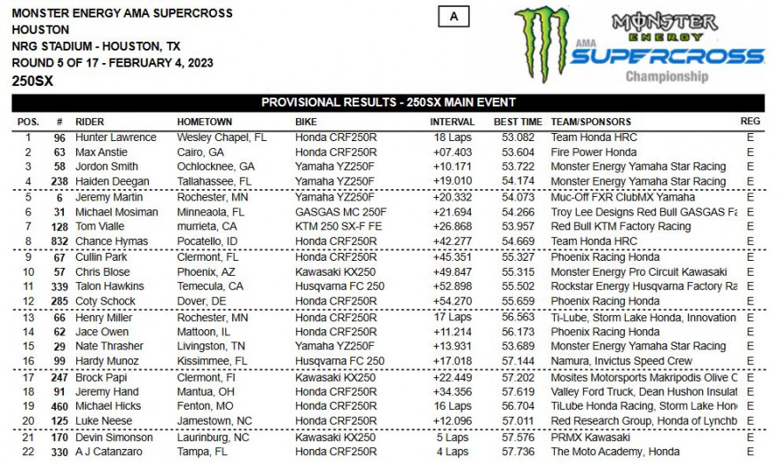The image size is (780, 464).
Task: Click the BEST TIME column header
Action: click(518, 122)
